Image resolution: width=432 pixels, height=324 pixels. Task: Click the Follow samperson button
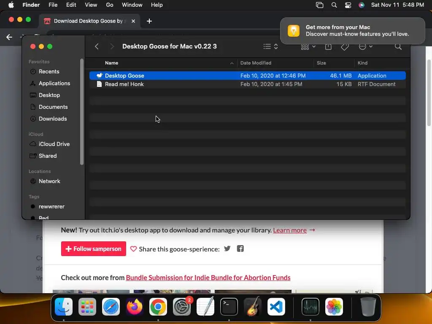pos(93,249)
